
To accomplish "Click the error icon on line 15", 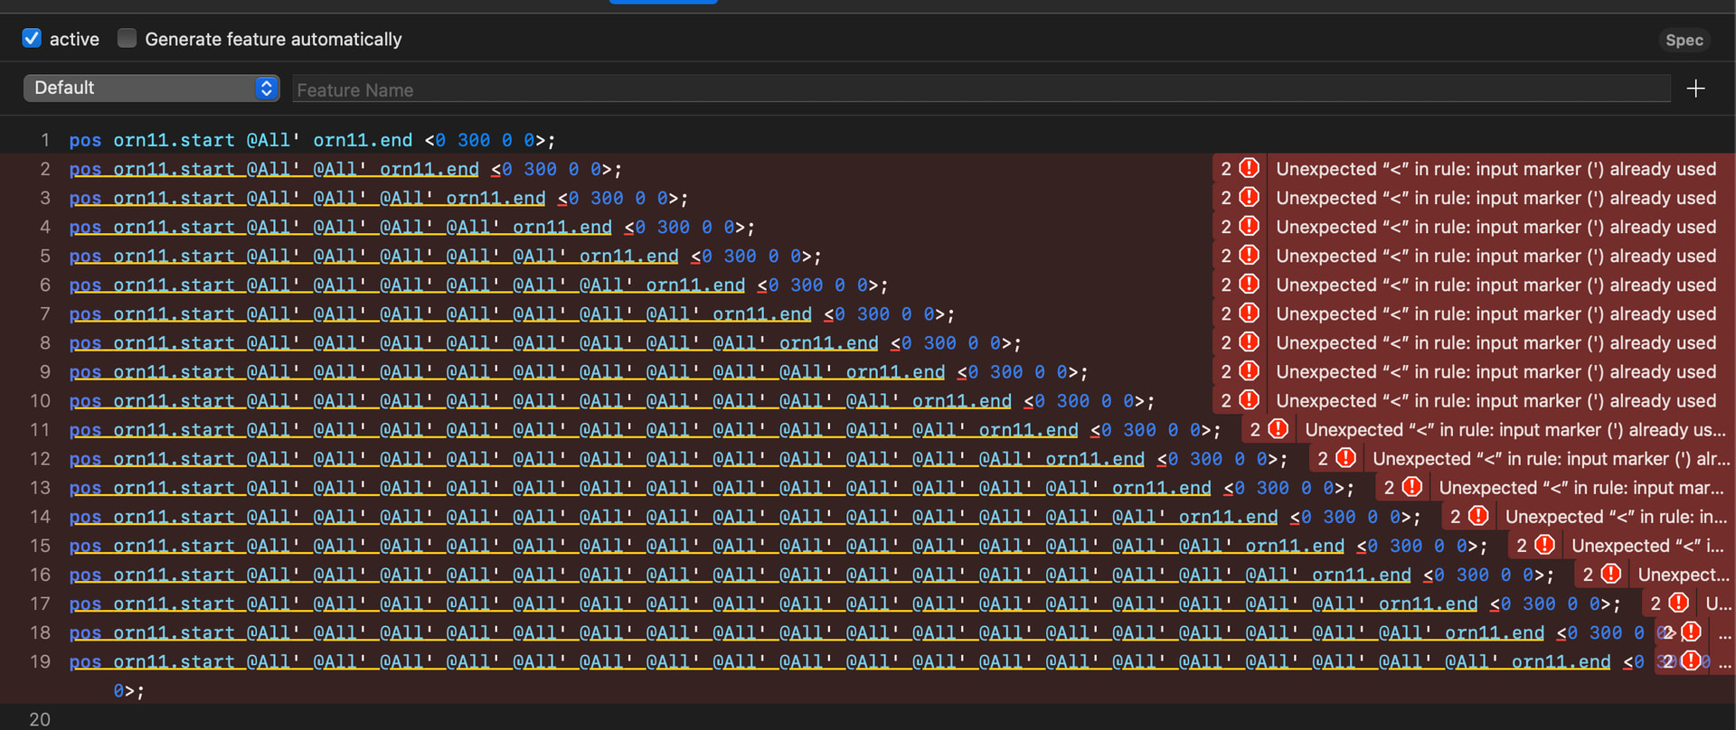I will [x=1544, y=545].
